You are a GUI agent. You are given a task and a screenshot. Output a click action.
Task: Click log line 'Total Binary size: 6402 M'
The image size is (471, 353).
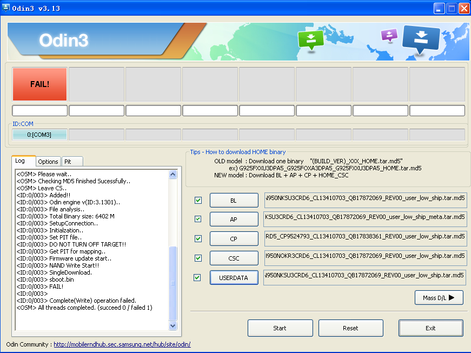[x=65, y=216]
